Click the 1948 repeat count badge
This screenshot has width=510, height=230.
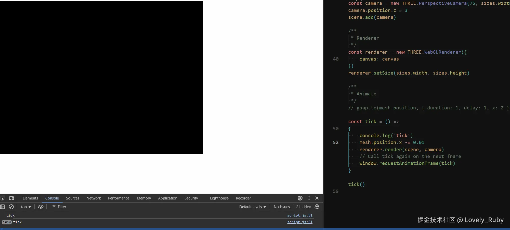click(x=7, y=222)
